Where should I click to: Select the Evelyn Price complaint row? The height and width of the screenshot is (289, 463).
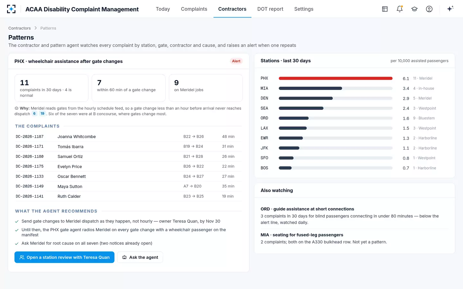[128, 166]
